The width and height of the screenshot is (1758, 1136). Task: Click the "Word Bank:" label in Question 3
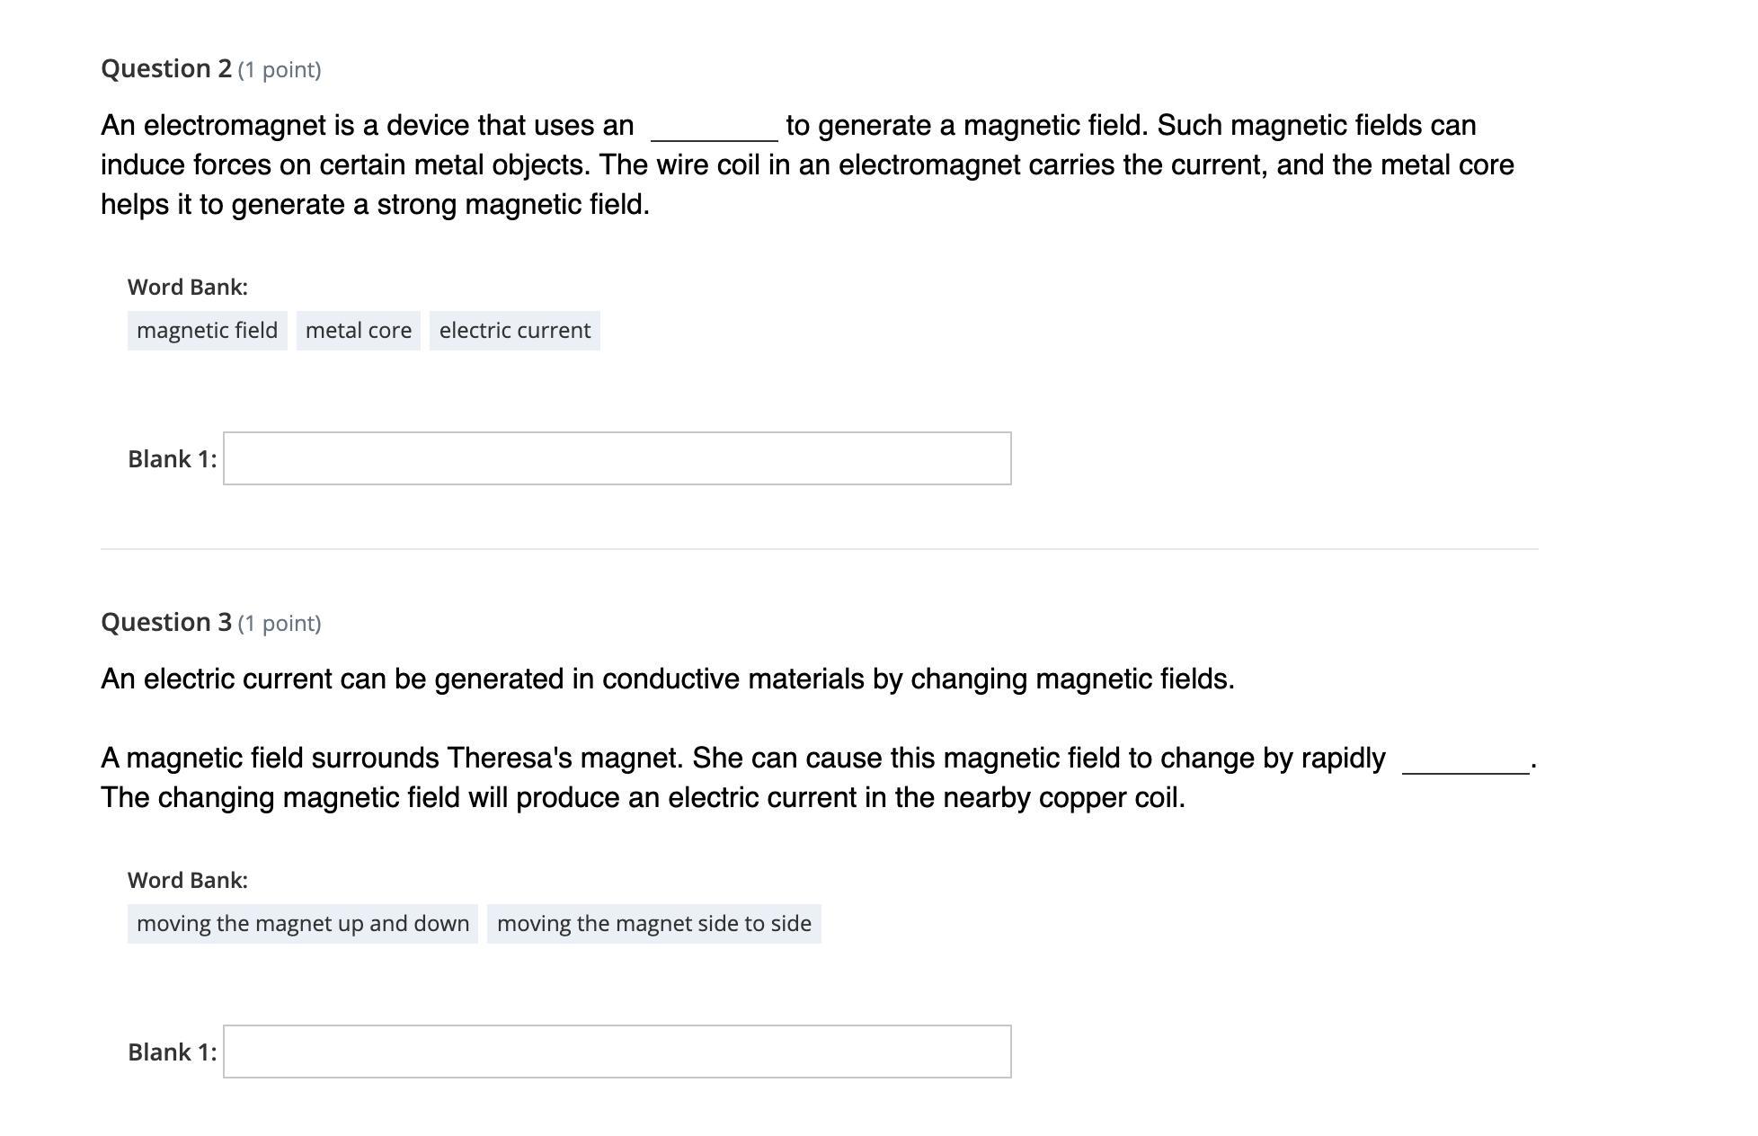coord(187,880)
